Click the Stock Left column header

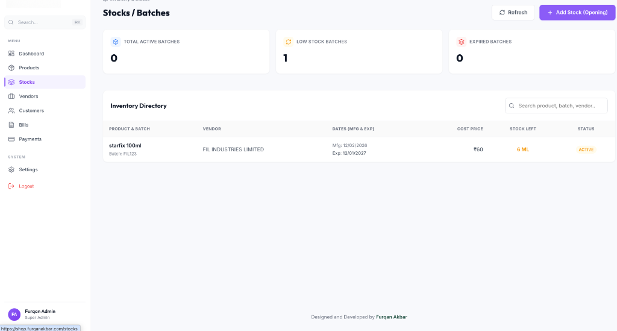(x=523, y=129)
